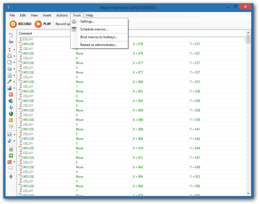The height and width of the screenshot is (204, 259).
Task: Click the vertical scrollbar thumb
Action: coord(248,39)
